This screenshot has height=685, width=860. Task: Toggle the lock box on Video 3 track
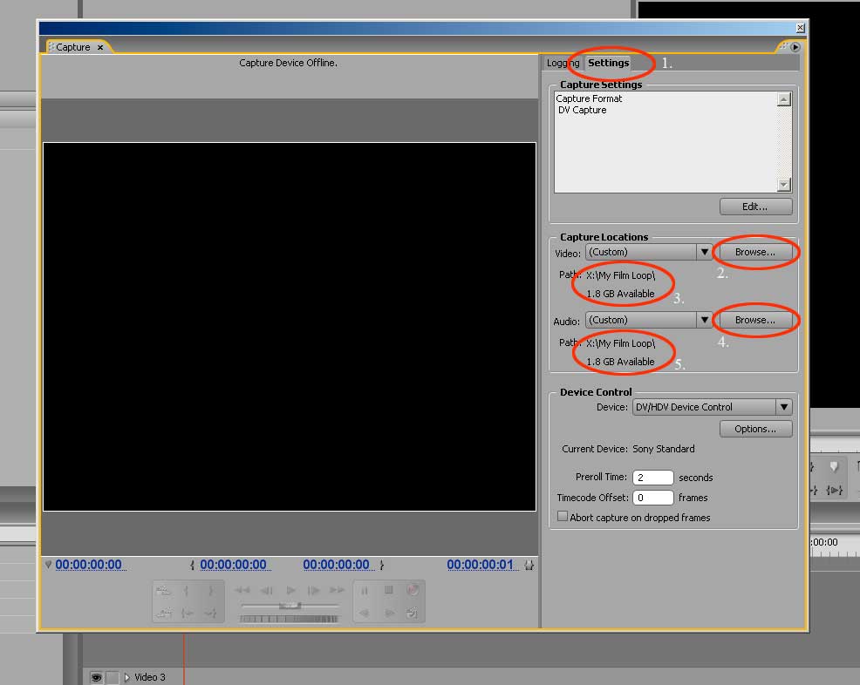pyautogui.click(x=112, y=678)
